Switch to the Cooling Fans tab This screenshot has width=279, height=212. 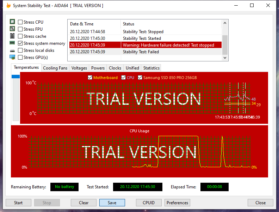[55, 68]
